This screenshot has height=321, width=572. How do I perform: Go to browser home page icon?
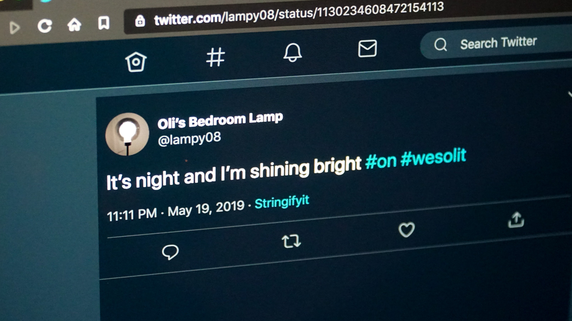74,25
